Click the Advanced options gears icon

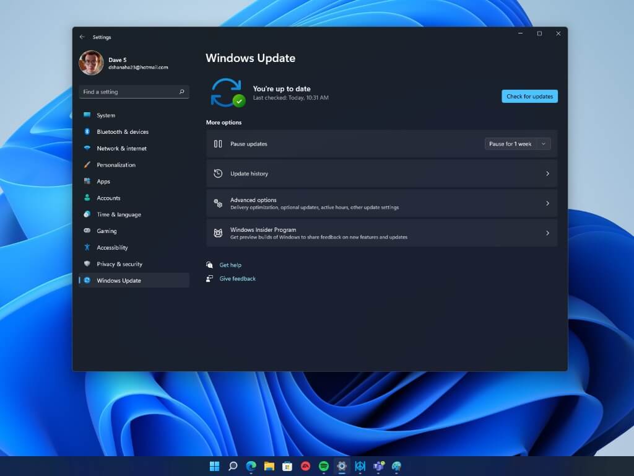click(218, 203)
